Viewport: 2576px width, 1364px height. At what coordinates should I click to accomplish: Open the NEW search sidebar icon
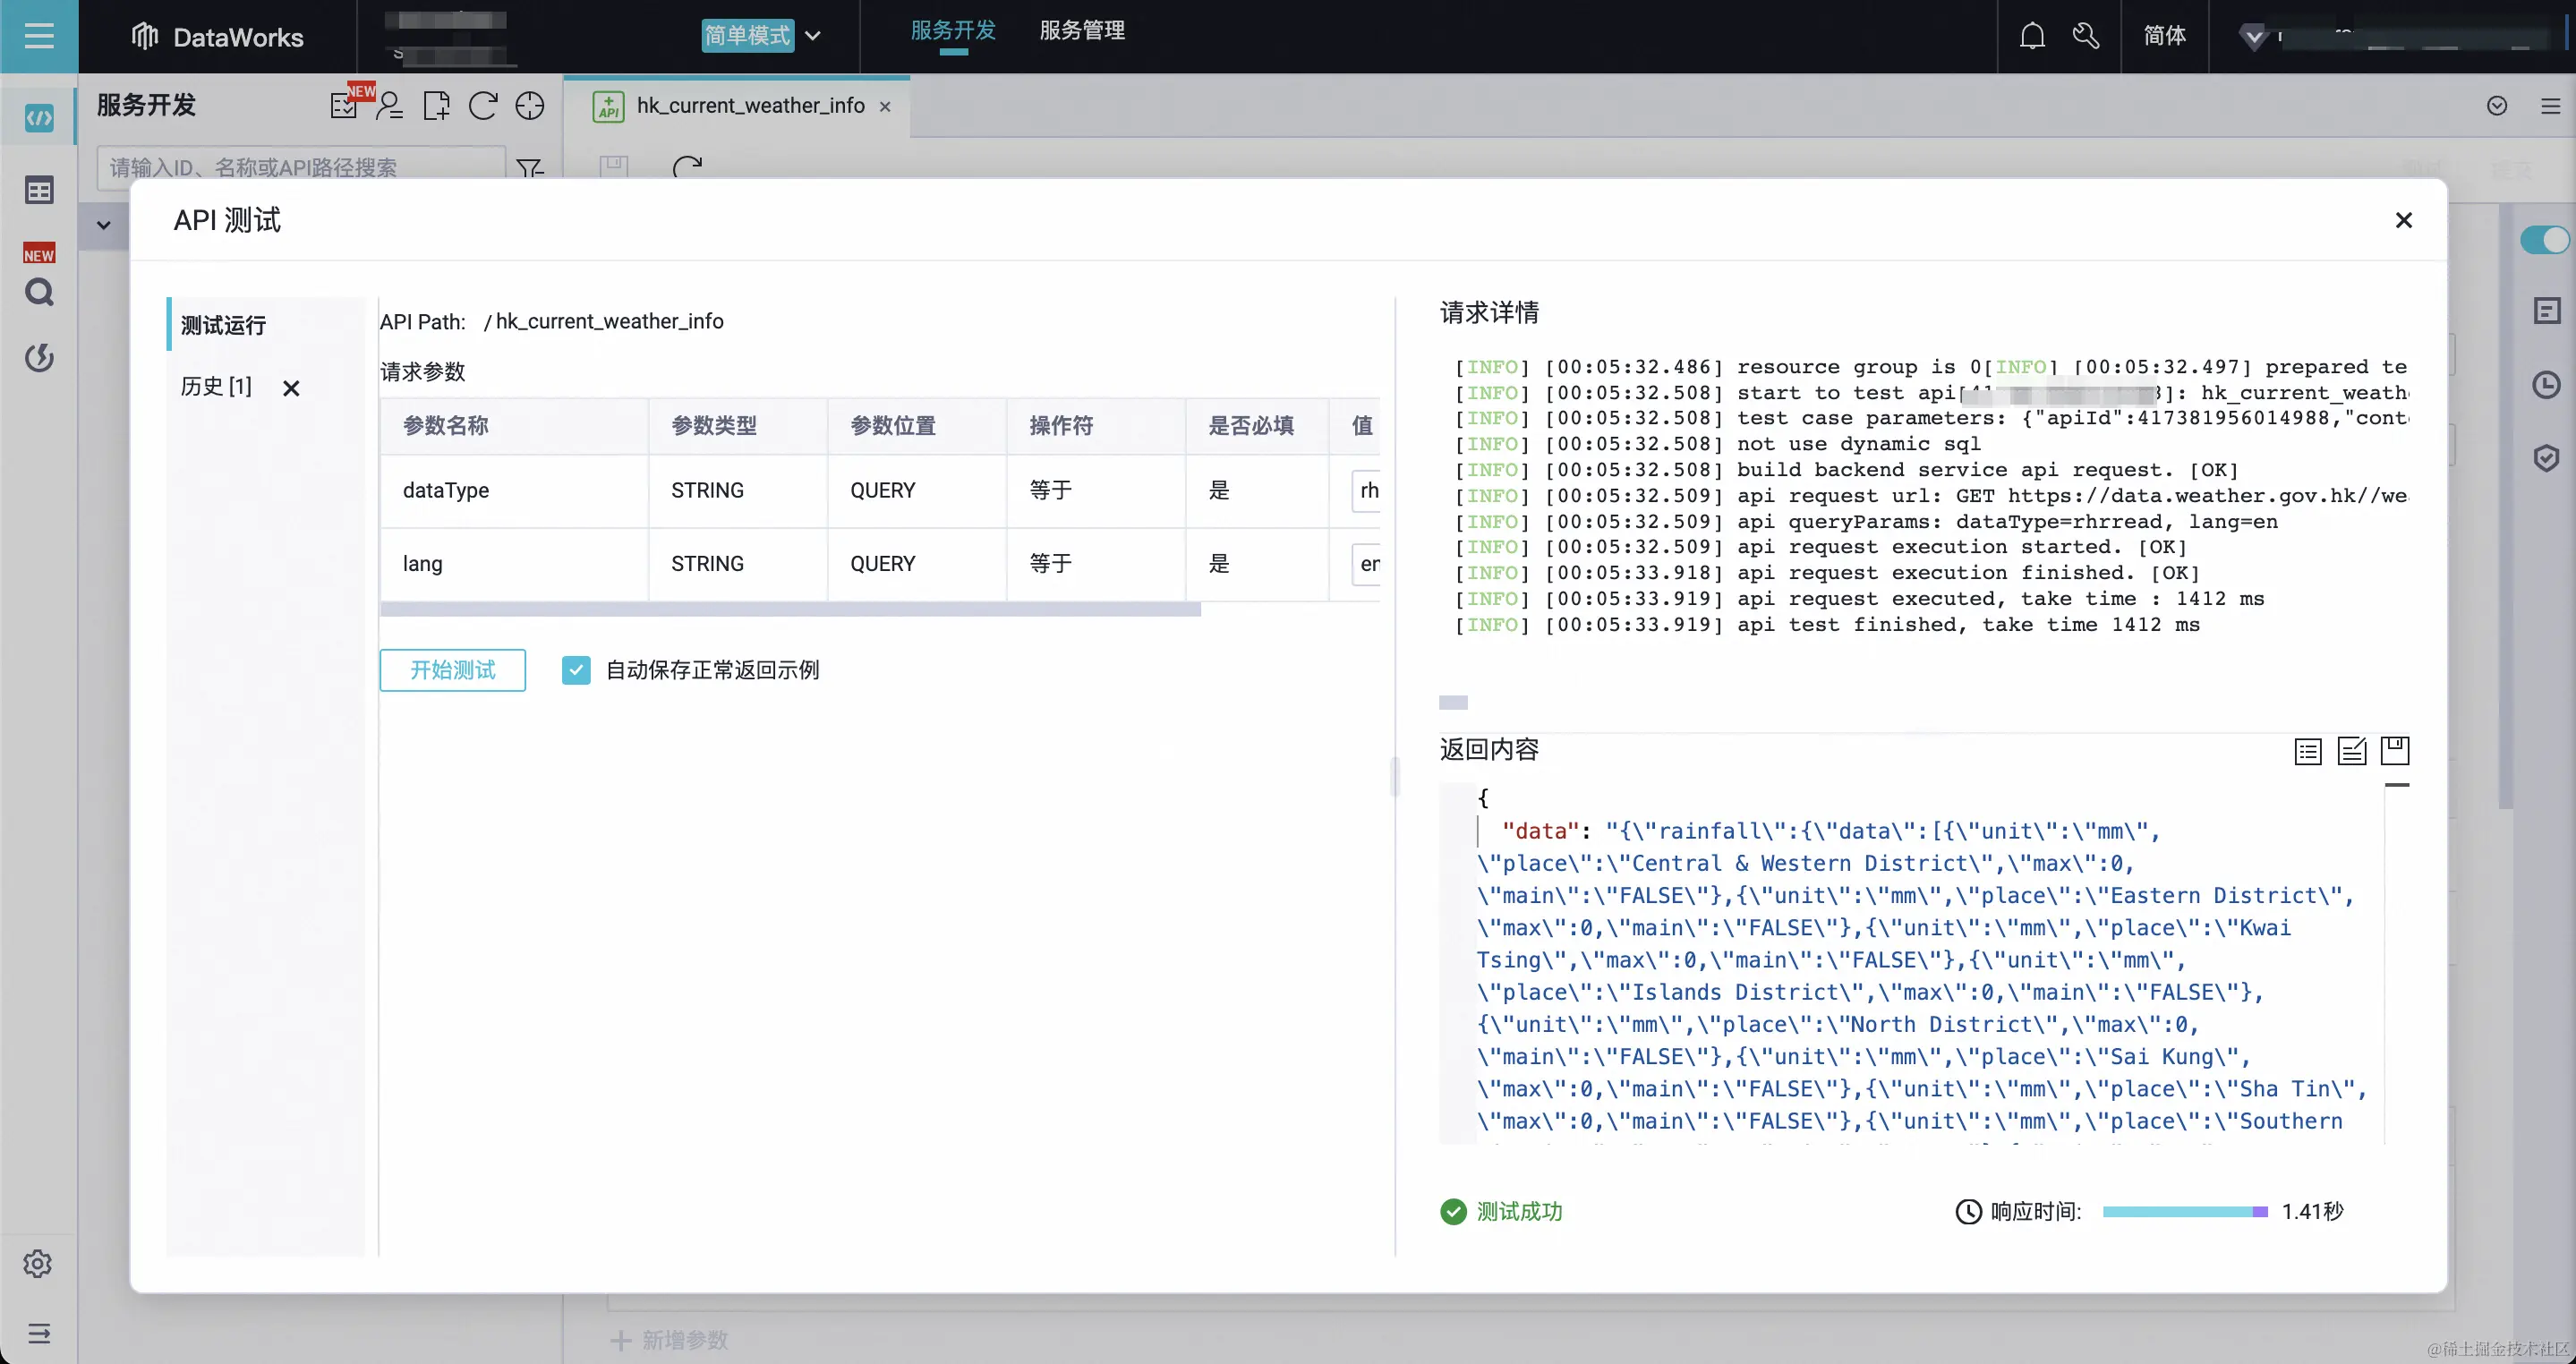point(39,291)
